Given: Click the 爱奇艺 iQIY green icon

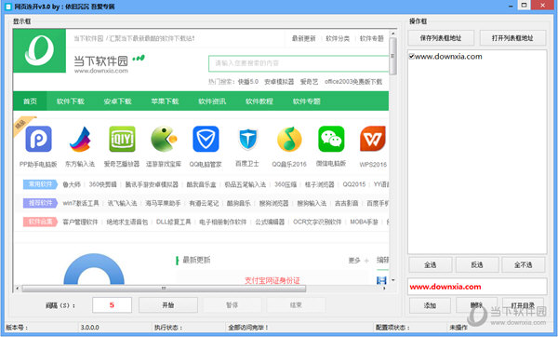Looking at the screenshot, I should point(122,139).
